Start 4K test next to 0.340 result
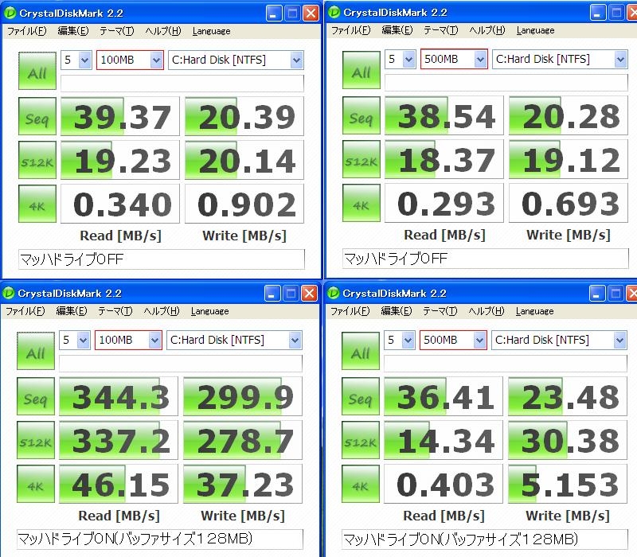This screenshot has width=637, height=557. 37,204
